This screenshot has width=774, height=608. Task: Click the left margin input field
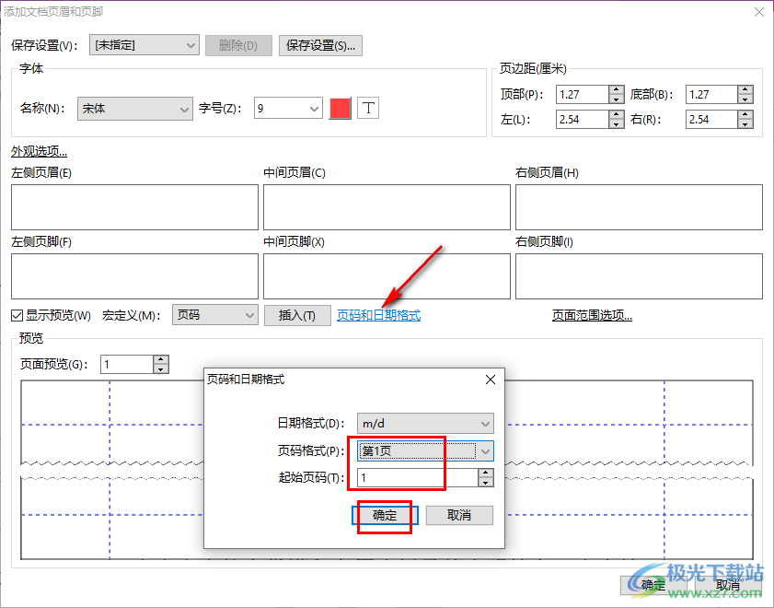coord(583,120)
